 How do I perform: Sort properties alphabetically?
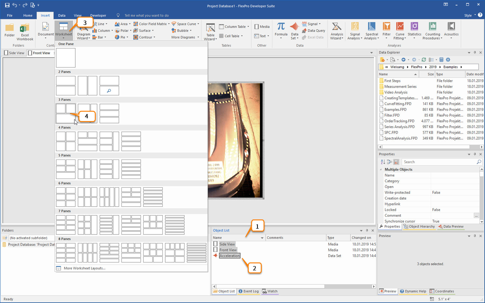coord(383,162)
